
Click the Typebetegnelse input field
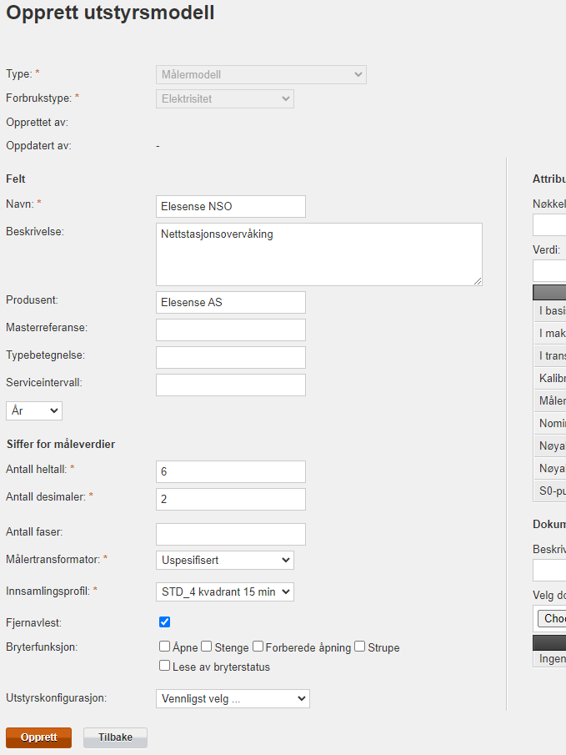point(231,357)
